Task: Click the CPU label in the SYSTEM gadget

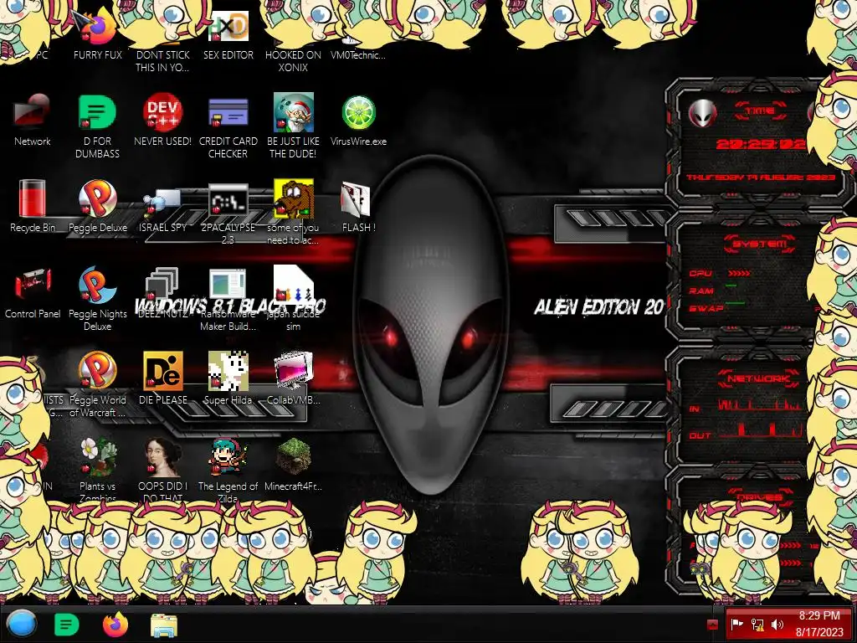Action: (700, 273)
